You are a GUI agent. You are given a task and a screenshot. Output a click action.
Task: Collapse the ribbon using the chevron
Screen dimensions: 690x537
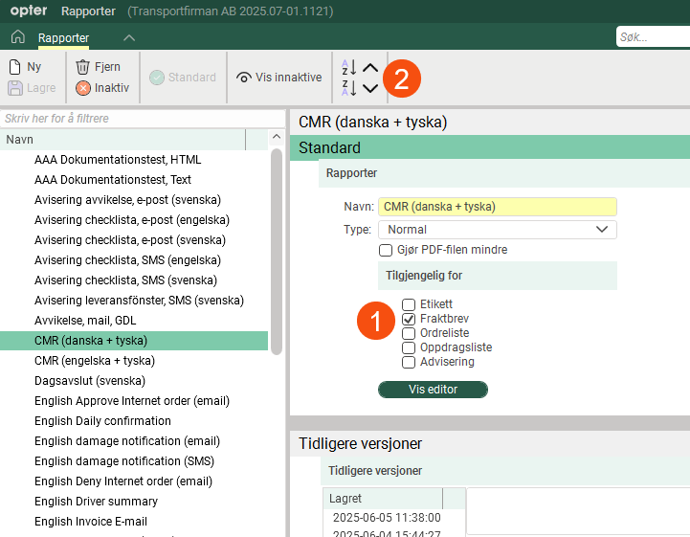129,37
